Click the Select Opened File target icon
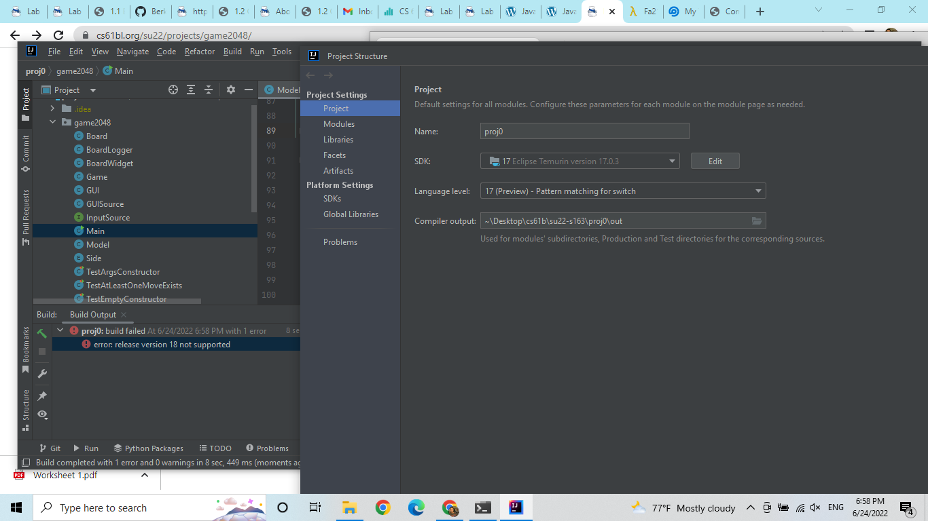Viewport: 928px width, 521px height. pyautogui.click(x=173, y=90)
